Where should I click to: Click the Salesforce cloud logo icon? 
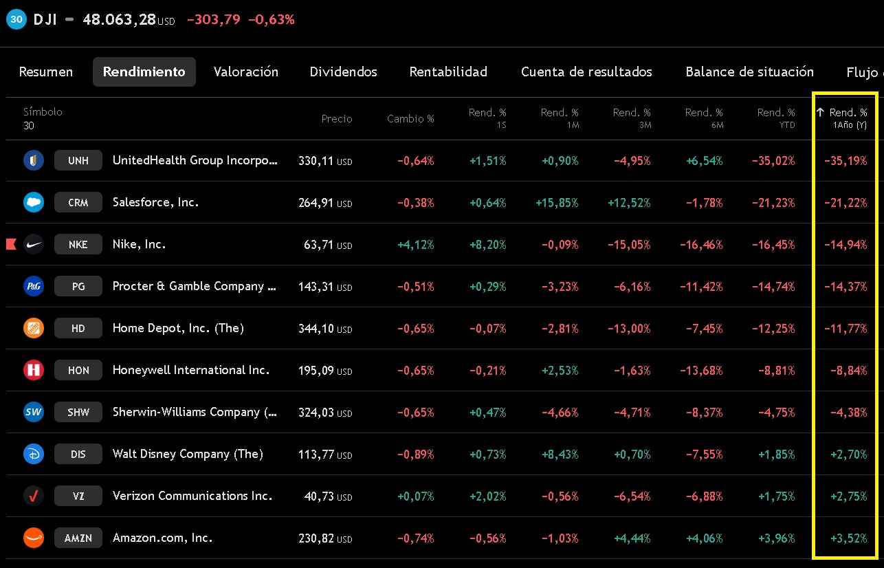click(x=34, y=203)
